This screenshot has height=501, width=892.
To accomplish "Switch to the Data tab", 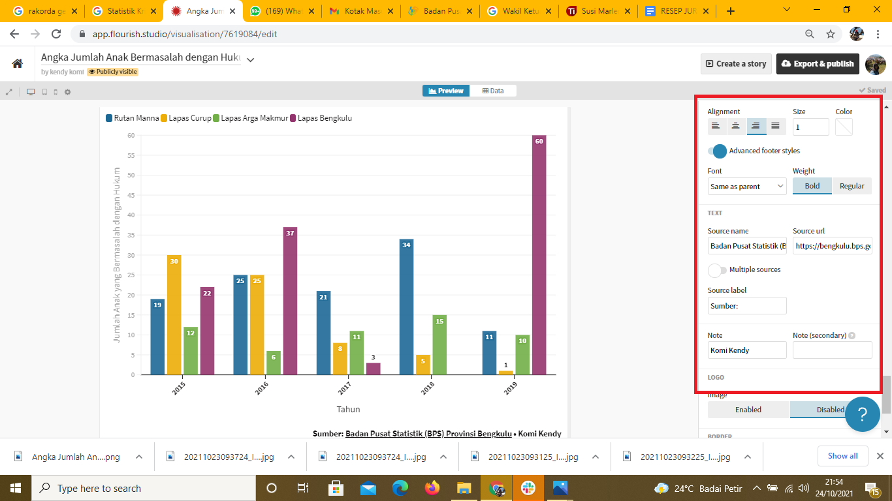I will [x=493, y=91].
